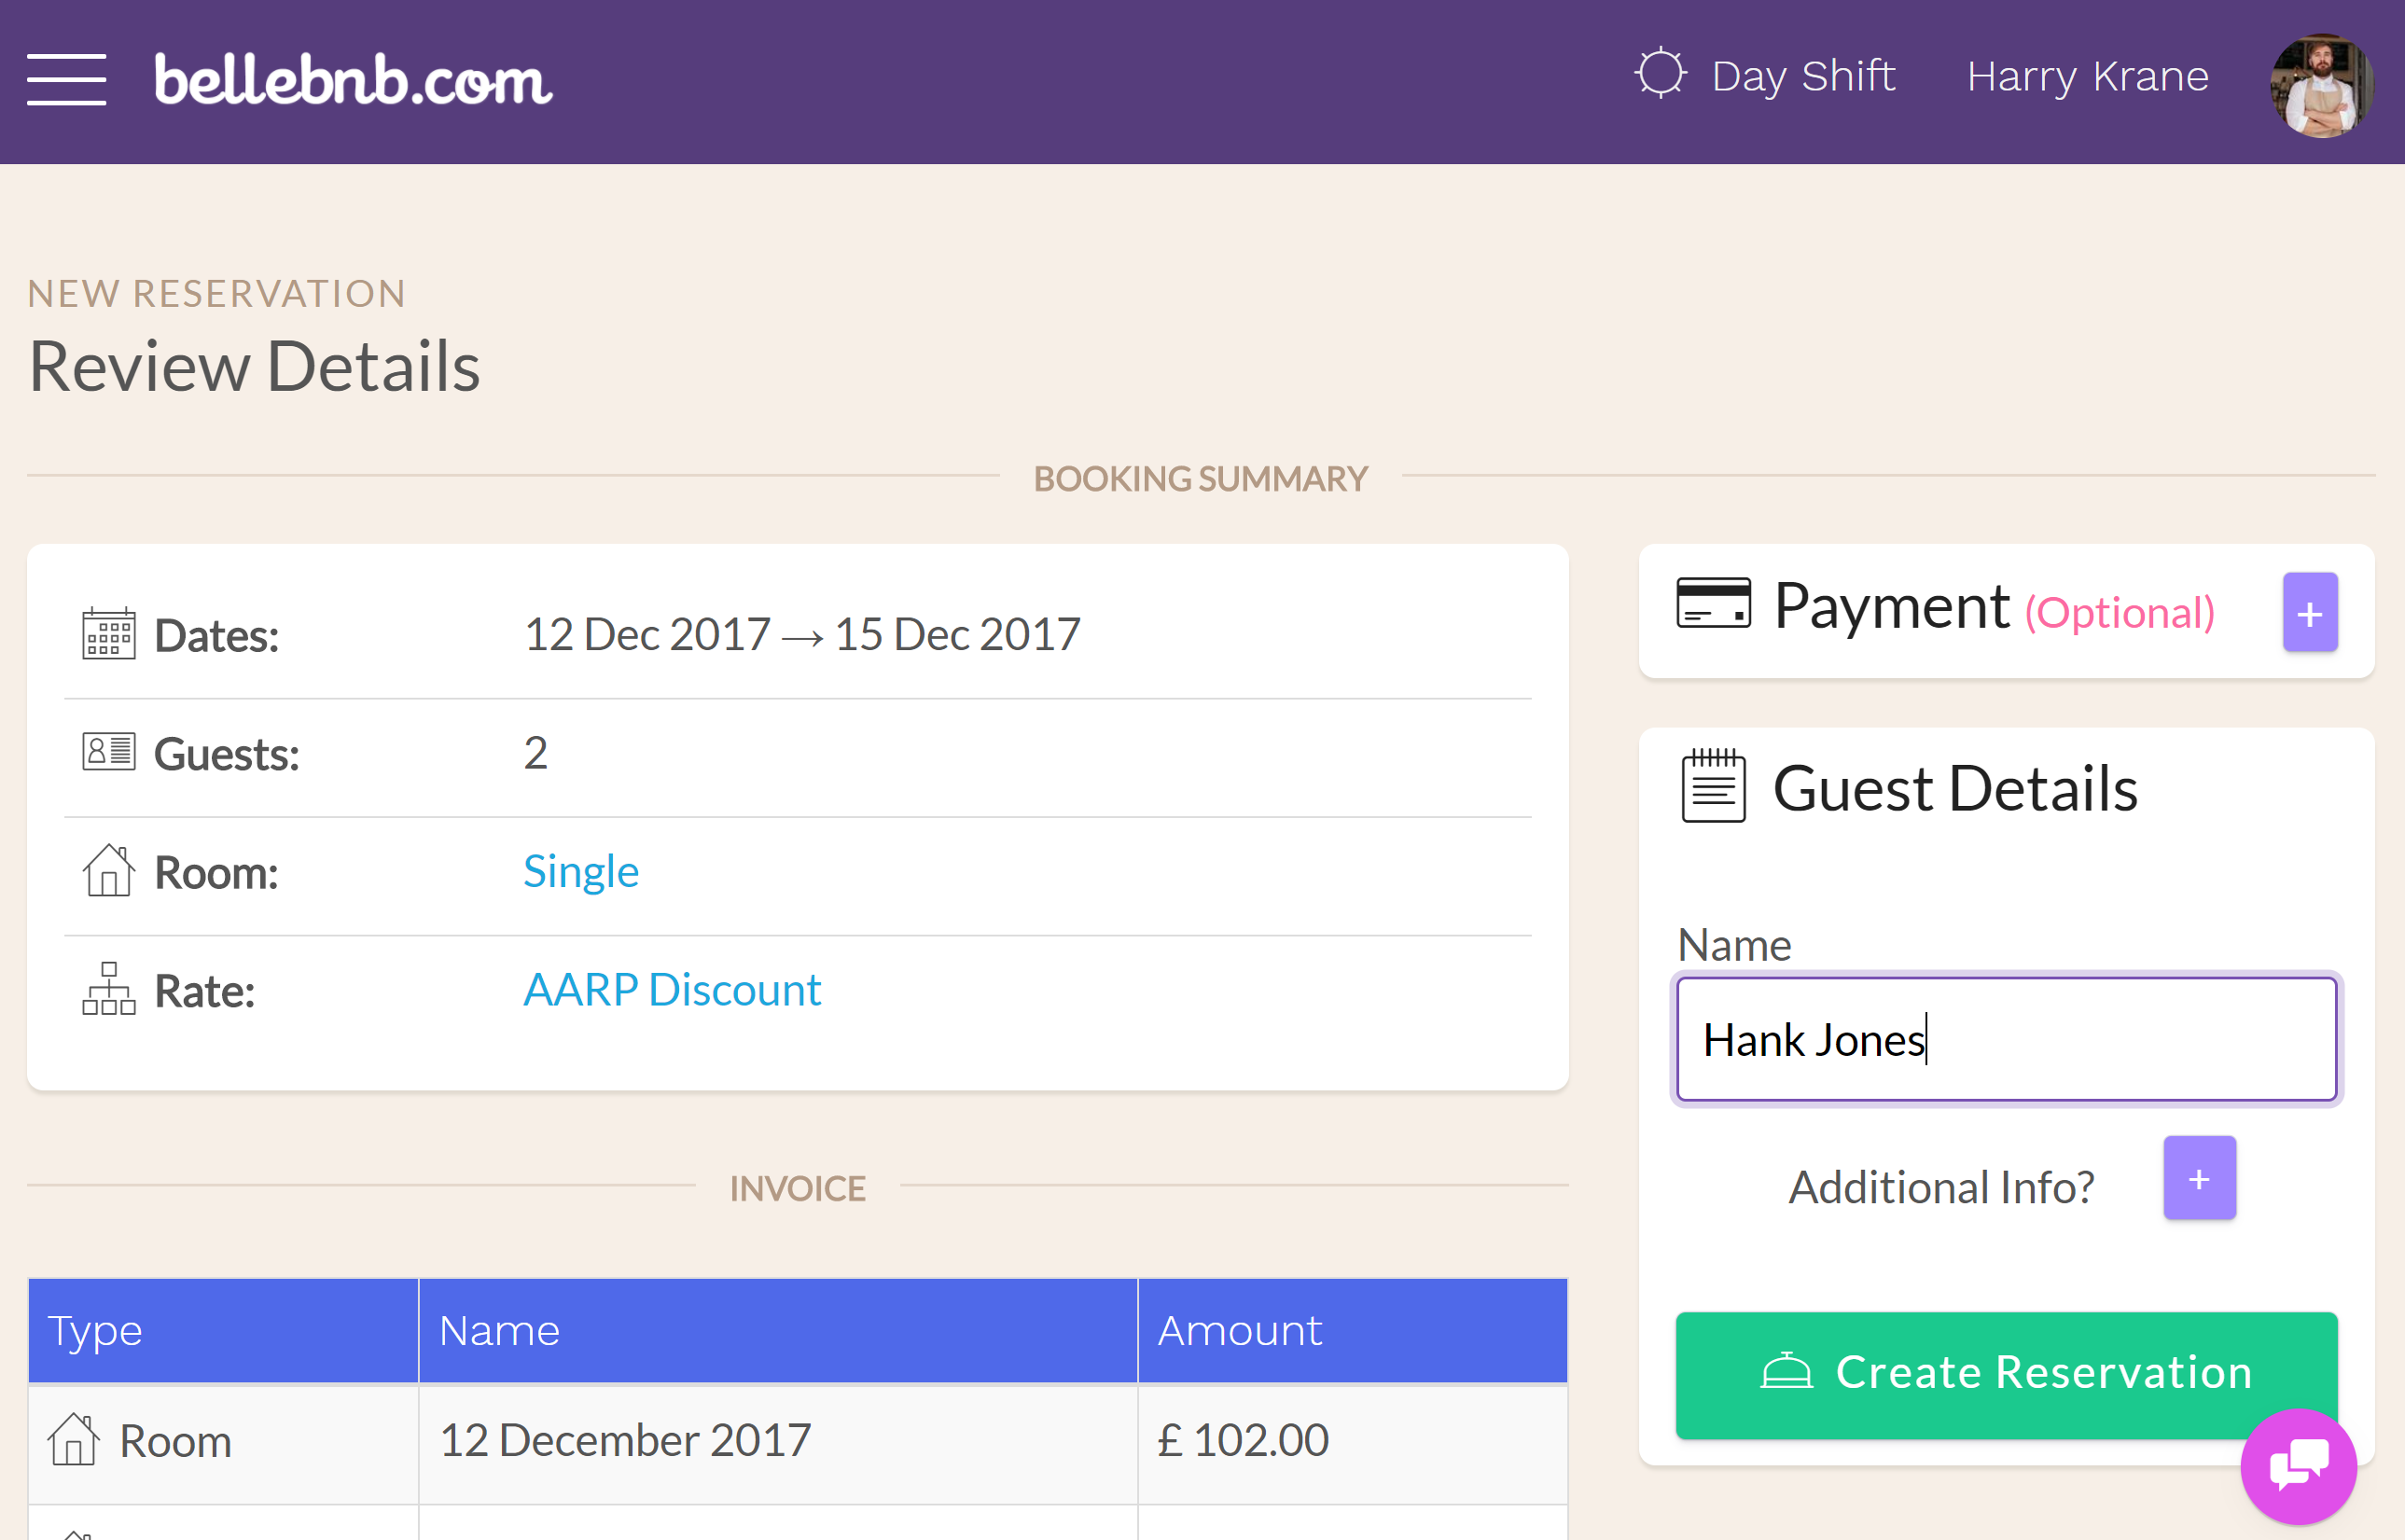Click the calendar/dates icon
Viewport: 2405px width, 1540px height.
tap(110, 634)
